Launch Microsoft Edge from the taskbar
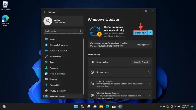 point(108,107)
